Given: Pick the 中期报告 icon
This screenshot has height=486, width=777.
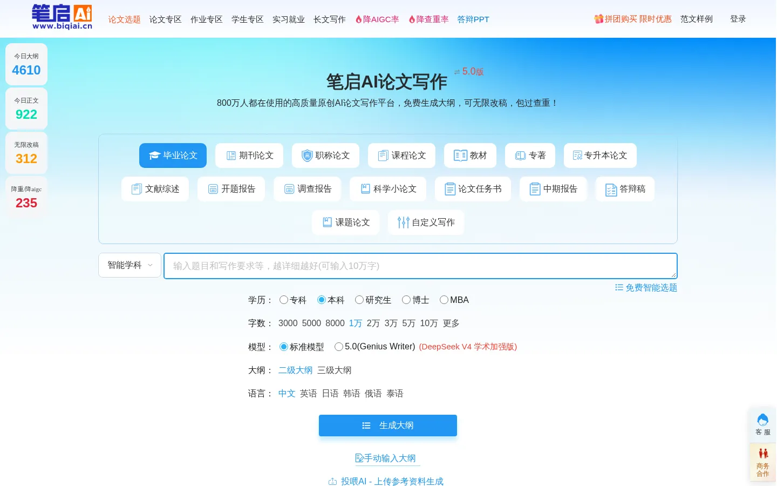Looking at the screenshot, I should [535, 189].
